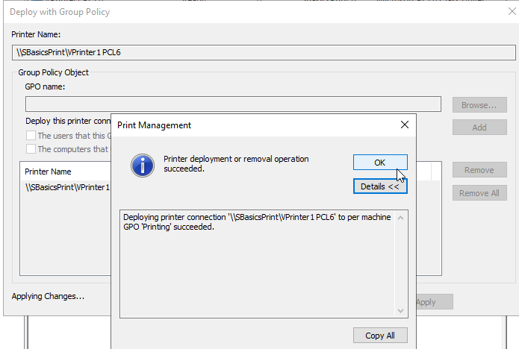Click the Printer Name column header
Viewport: 519px width, 349px height.
[48, 172]
